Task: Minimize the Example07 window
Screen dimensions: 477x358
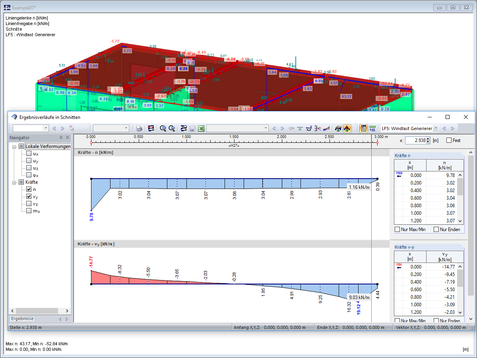Action: [439, 7]
